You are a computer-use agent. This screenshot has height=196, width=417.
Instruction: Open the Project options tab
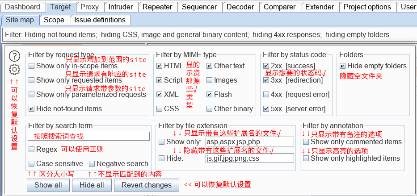367,7
